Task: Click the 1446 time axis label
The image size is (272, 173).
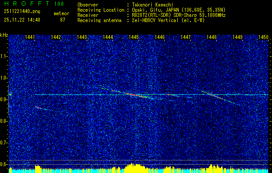Action: [x=160, y=37]
